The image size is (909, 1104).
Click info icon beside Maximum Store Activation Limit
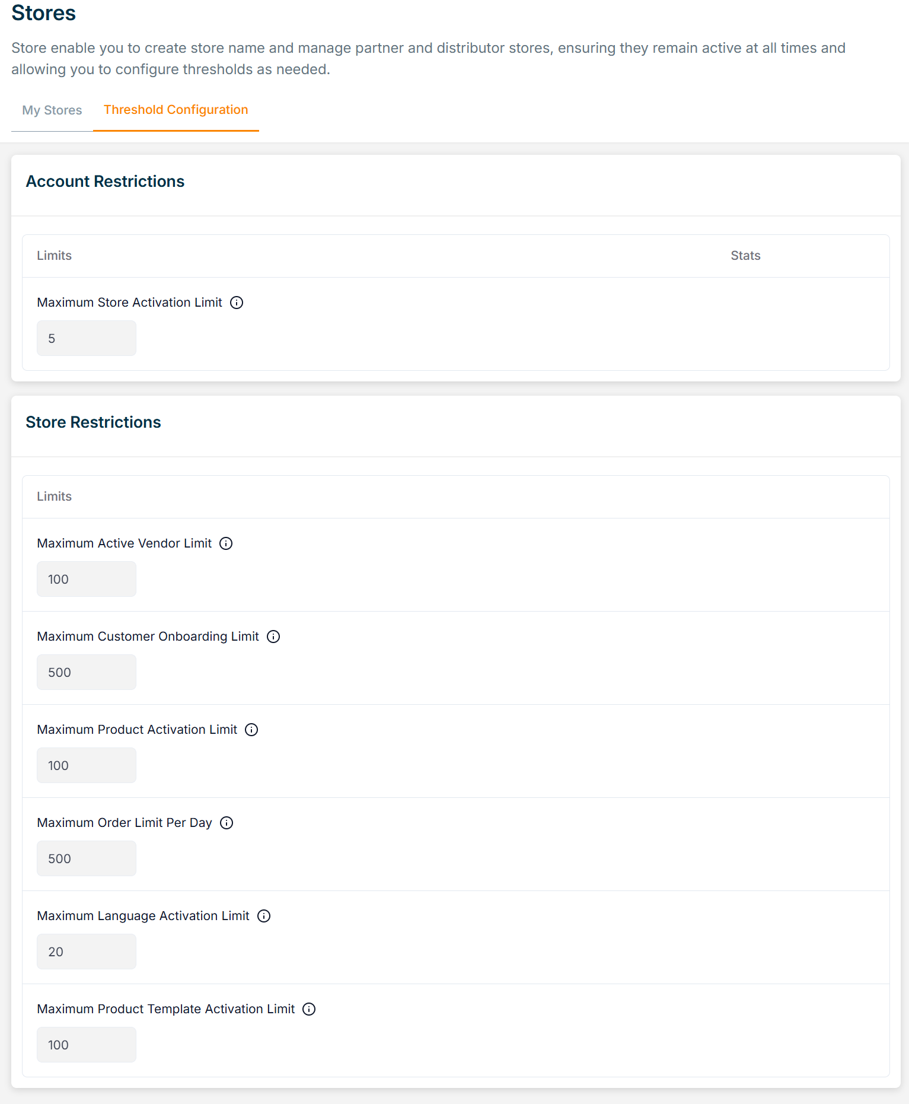[237, 303]
